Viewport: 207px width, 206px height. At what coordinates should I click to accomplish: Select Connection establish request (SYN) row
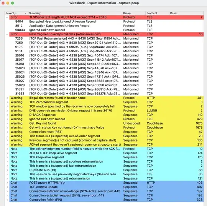(107, 195)
